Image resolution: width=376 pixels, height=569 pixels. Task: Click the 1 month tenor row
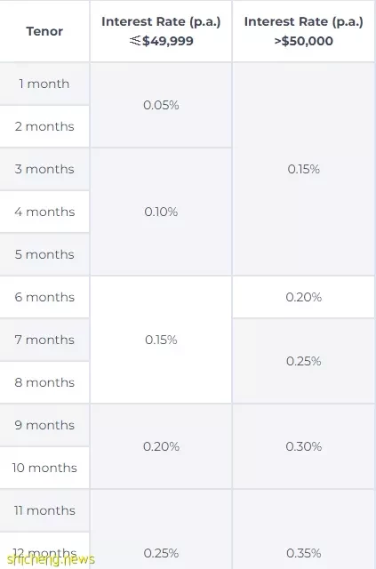pyautogui.click(x=44, y=84)
